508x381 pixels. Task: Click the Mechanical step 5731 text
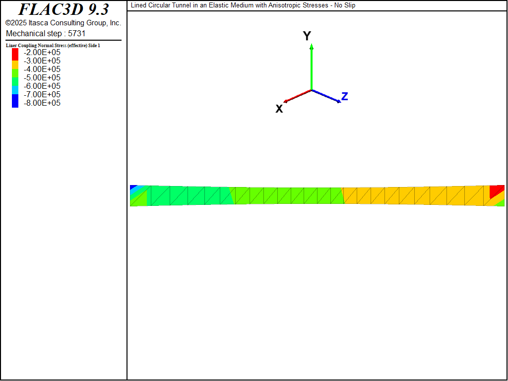[x=46, y=33]
